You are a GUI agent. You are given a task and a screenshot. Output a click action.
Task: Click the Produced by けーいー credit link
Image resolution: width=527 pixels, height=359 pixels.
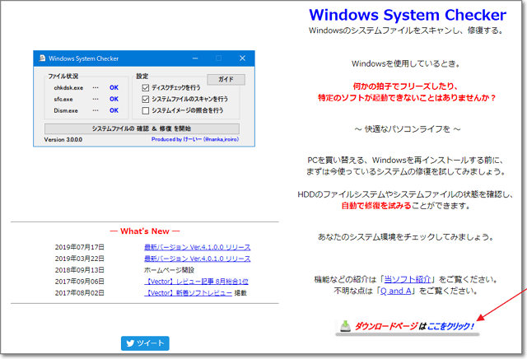click(194, 139)
